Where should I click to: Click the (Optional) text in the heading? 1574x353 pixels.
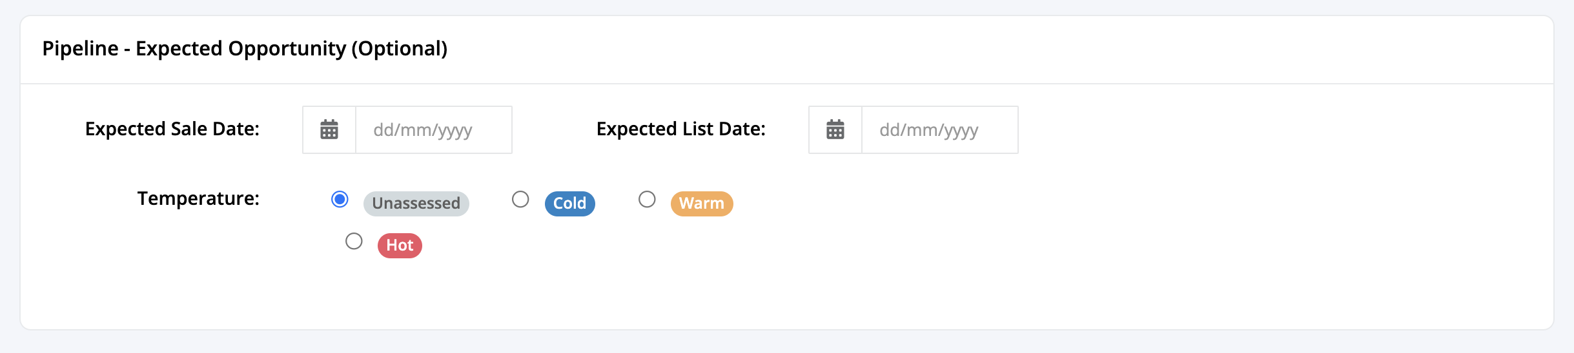coord(400,48)
